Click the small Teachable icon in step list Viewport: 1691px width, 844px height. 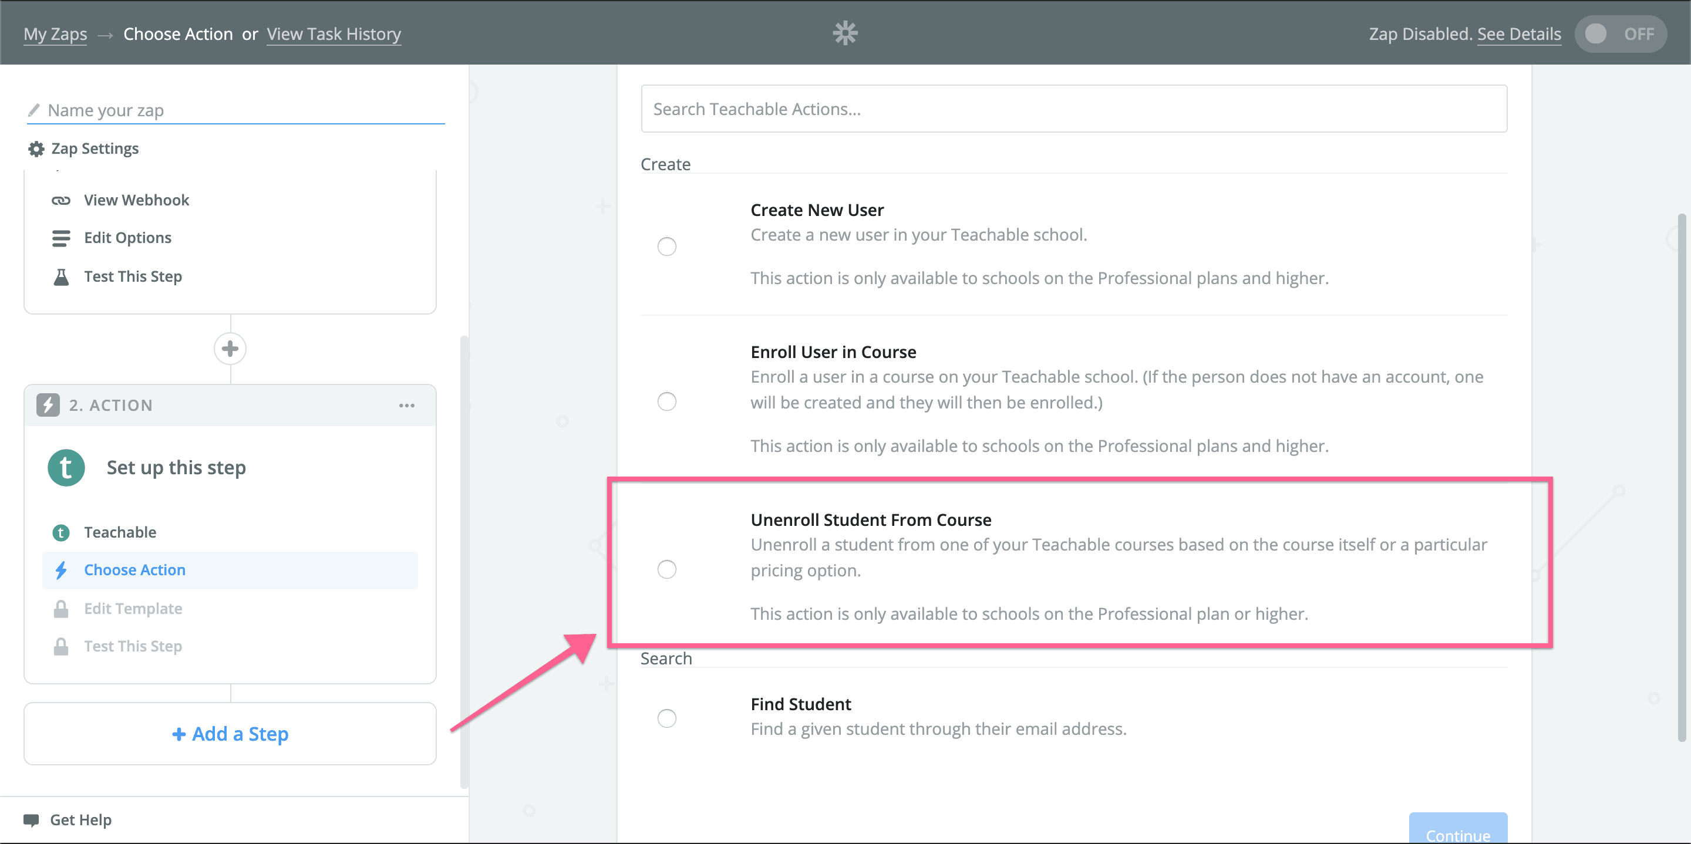[61, 532]
